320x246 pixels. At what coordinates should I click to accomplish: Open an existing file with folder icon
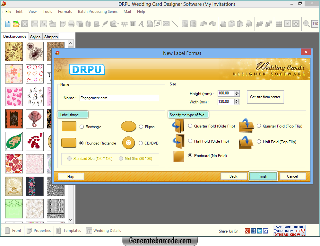click(16, 24)
